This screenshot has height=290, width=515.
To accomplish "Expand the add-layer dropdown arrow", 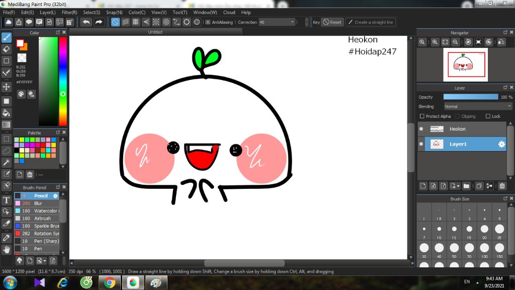I will pyautogui.click(x=458, y=186).
